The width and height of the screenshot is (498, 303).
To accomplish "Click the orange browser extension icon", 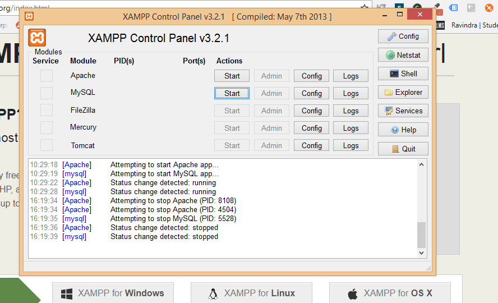I will (489, 7).
